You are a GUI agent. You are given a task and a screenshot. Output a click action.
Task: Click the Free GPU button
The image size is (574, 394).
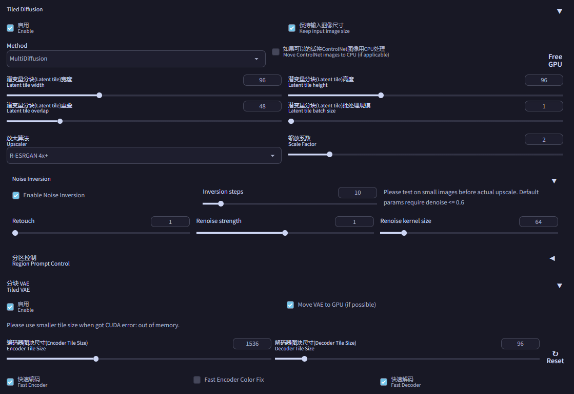tap(555, 60)
